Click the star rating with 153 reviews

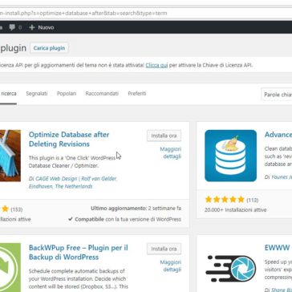click(6, 209)
